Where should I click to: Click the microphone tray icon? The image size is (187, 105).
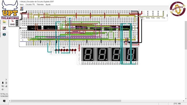tap(3, 83)
